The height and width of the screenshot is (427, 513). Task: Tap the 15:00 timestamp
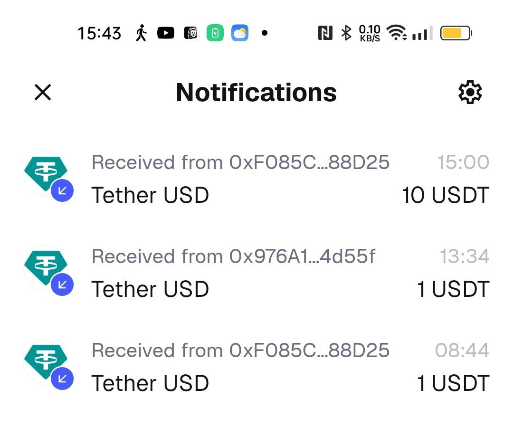[463, 162]
